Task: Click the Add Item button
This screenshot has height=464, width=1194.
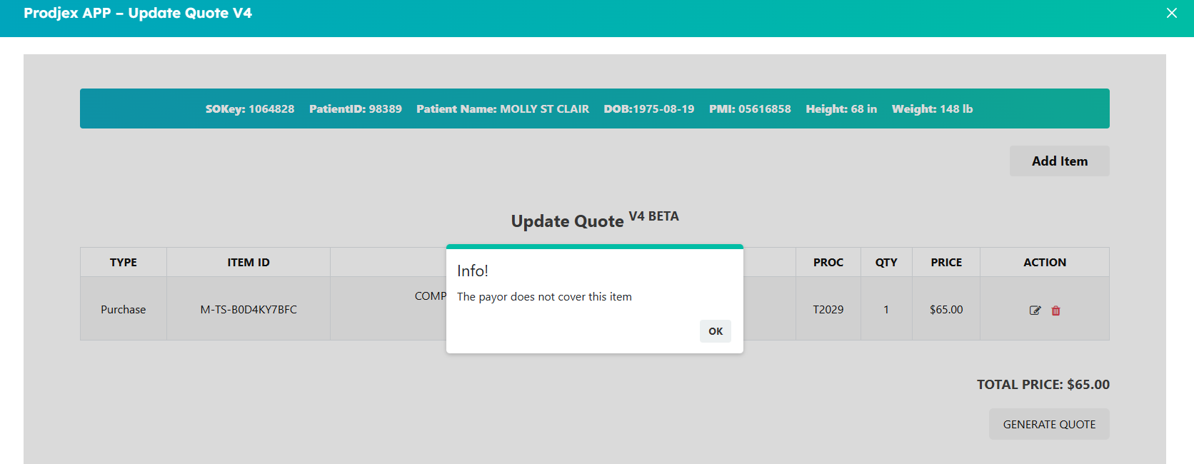Action: click(x=1059, y=161)
